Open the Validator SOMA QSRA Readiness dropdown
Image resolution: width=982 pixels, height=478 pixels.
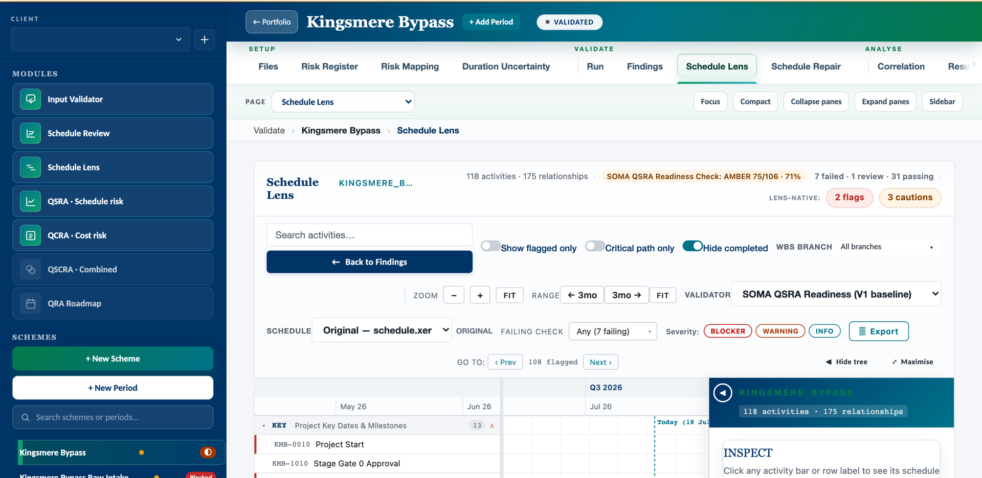(836, 294)
